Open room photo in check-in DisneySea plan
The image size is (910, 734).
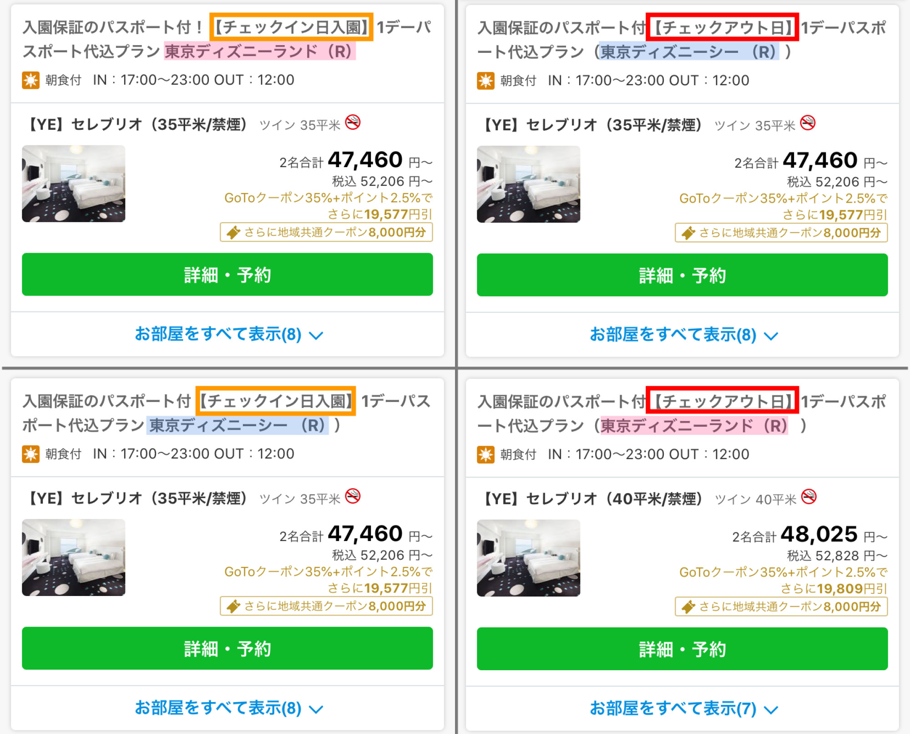coord(74,557)
